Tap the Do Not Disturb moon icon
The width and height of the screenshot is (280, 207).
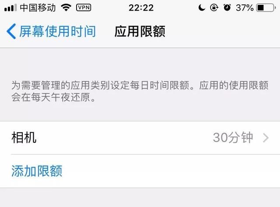pos(202,8)
